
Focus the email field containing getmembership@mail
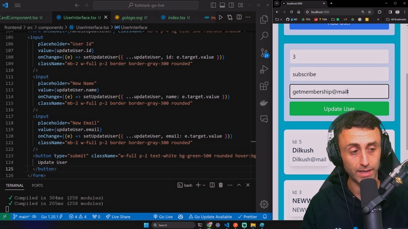tap(339, 92)
